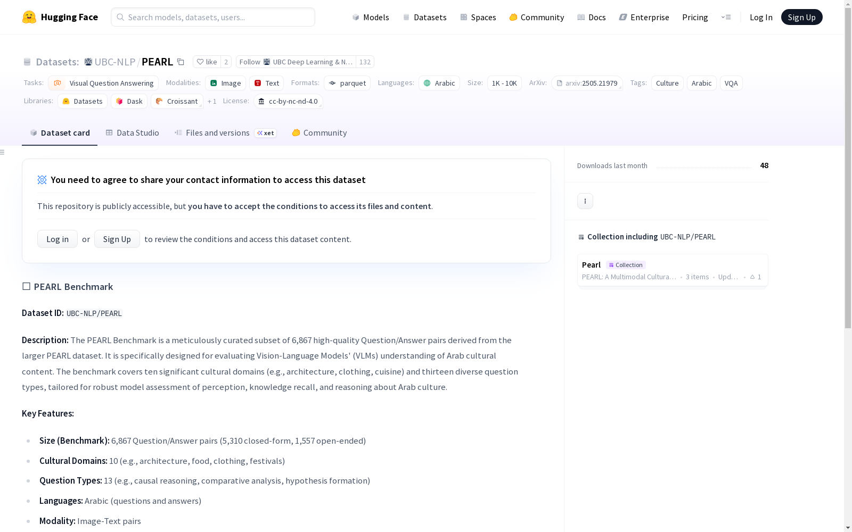Open the Community nav menu
This screenshot has height=532, width=852.
537,17
